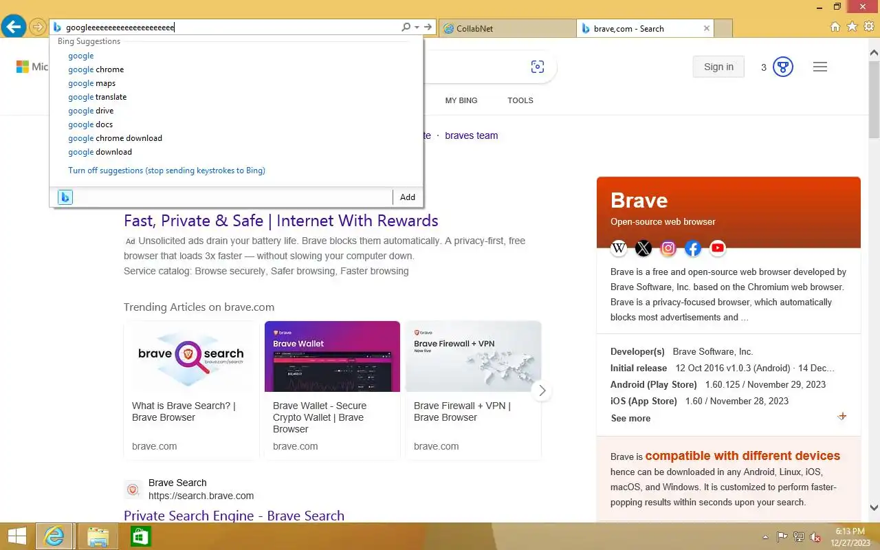Select 'google chrome download' suggestion
The width and height of the screenshot is (880, 550).
[x=115, y=138]
